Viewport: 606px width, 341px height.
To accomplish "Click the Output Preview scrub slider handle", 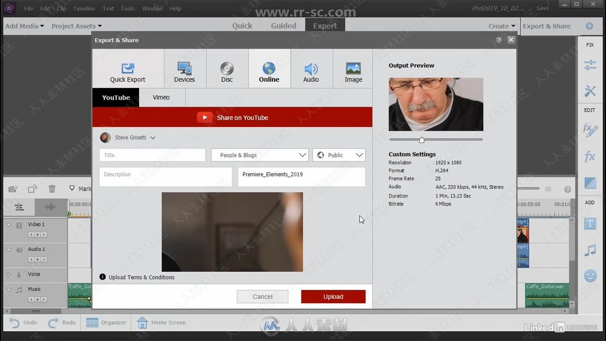I will coord(422,140).
